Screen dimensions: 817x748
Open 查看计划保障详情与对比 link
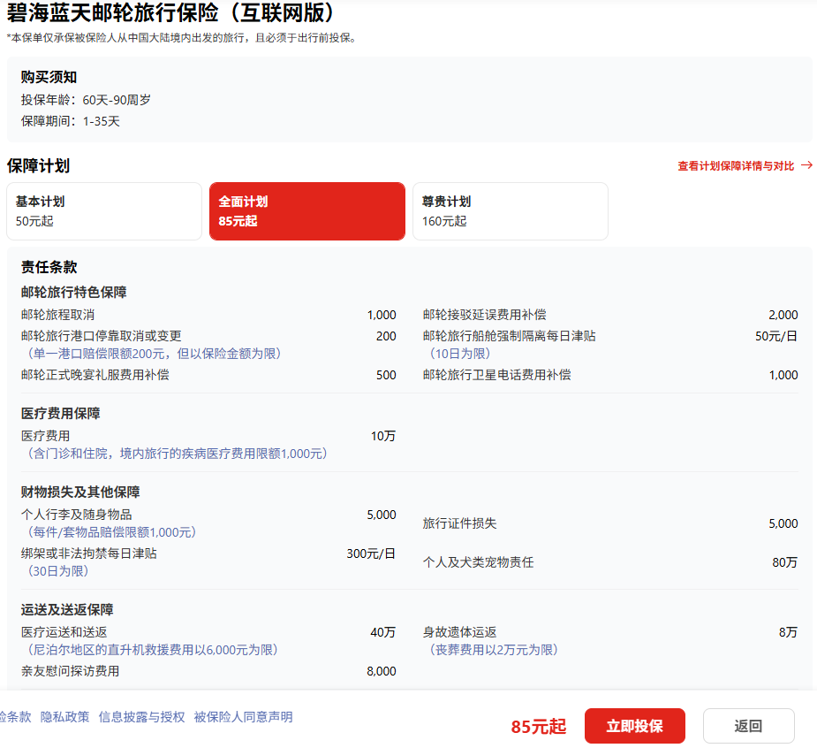point(736,166)
